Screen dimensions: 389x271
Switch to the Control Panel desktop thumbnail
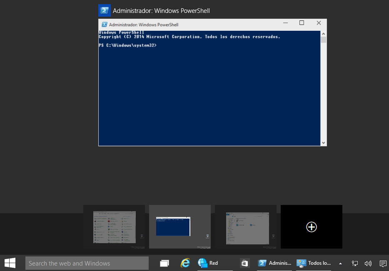[114, 227]
